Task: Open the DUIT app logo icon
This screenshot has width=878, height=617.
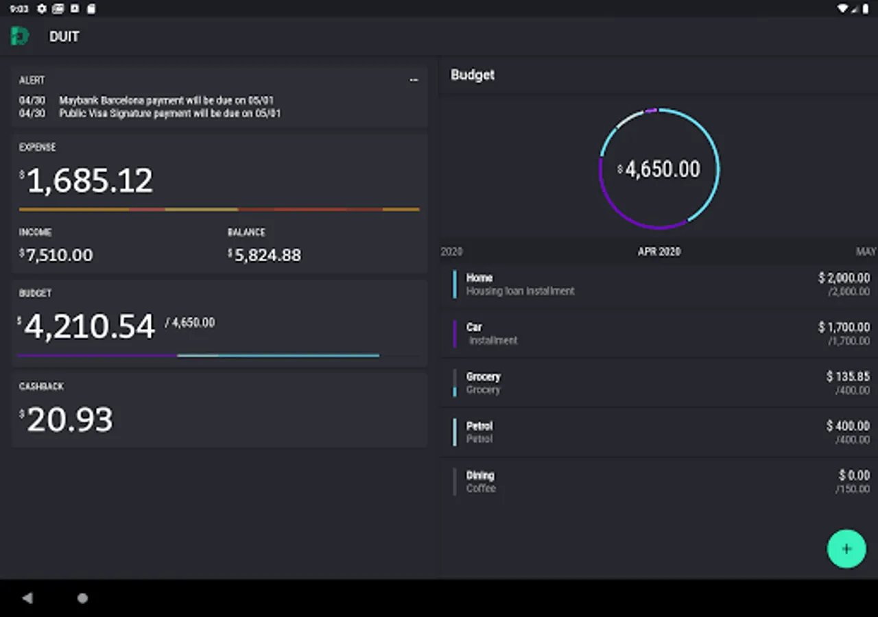Action: click(x=20, y=36)
